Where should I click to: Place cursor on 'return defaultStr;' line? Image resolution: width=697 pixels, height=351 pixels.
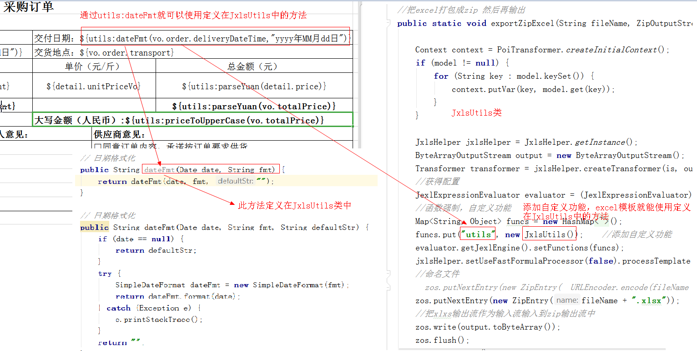point(156,250)
